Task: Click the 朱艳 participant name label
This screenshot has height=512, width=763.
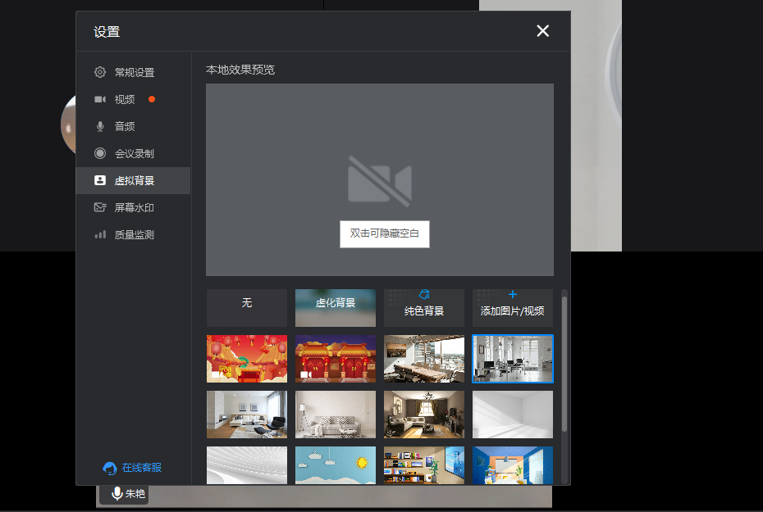Action: click(x=135, y=493)
